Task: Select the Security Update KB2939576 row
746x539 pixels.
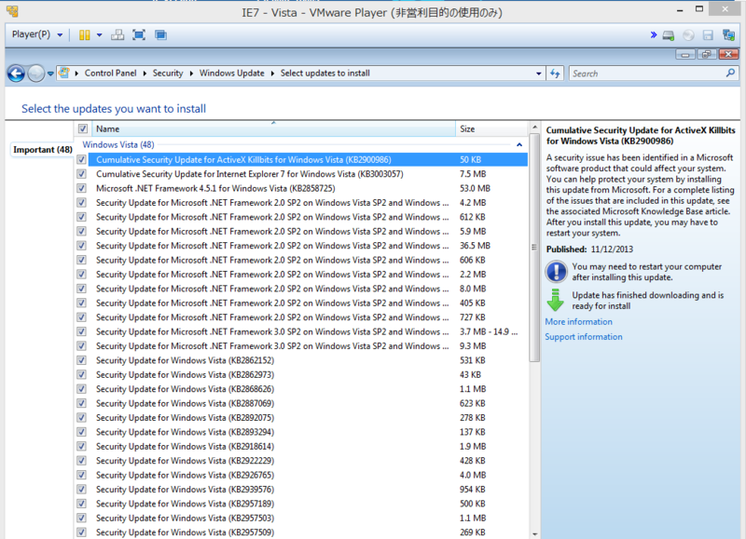Action: [x=301, y=489]
